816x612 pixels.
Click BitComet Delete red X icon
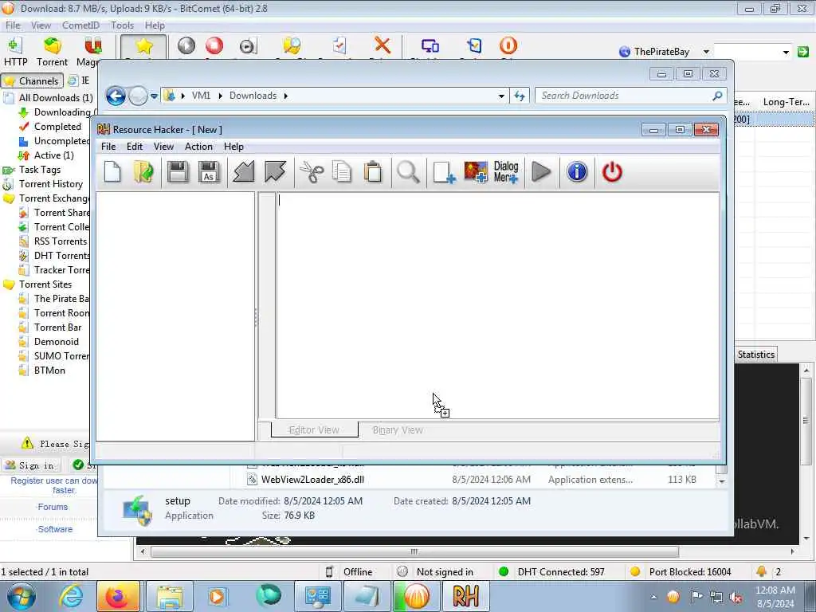click(x=382, y=45)
